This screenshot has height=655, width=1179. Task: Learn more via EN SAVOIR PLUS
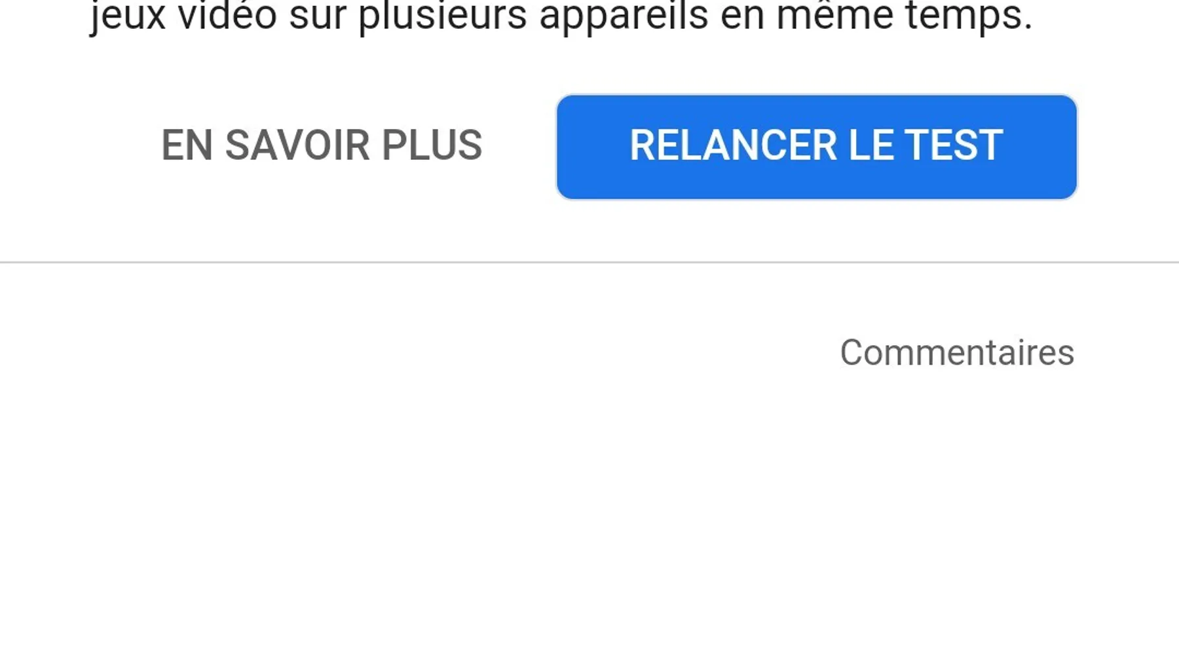[322, 145]
